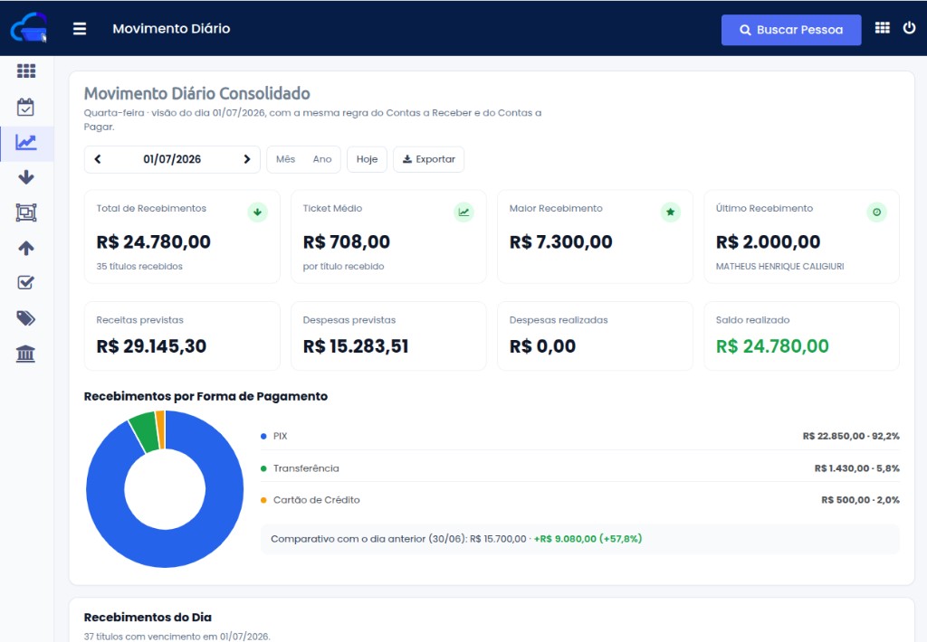Click the PIX amount R$ 22.850,00 · 92,2%

click(851, 436)
